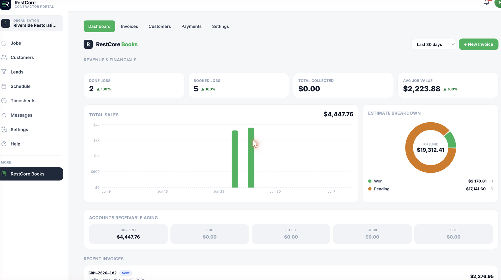Click the RestCore logo icon
Viewport: 501px width, 280px height.
click(x=6, y=5)
